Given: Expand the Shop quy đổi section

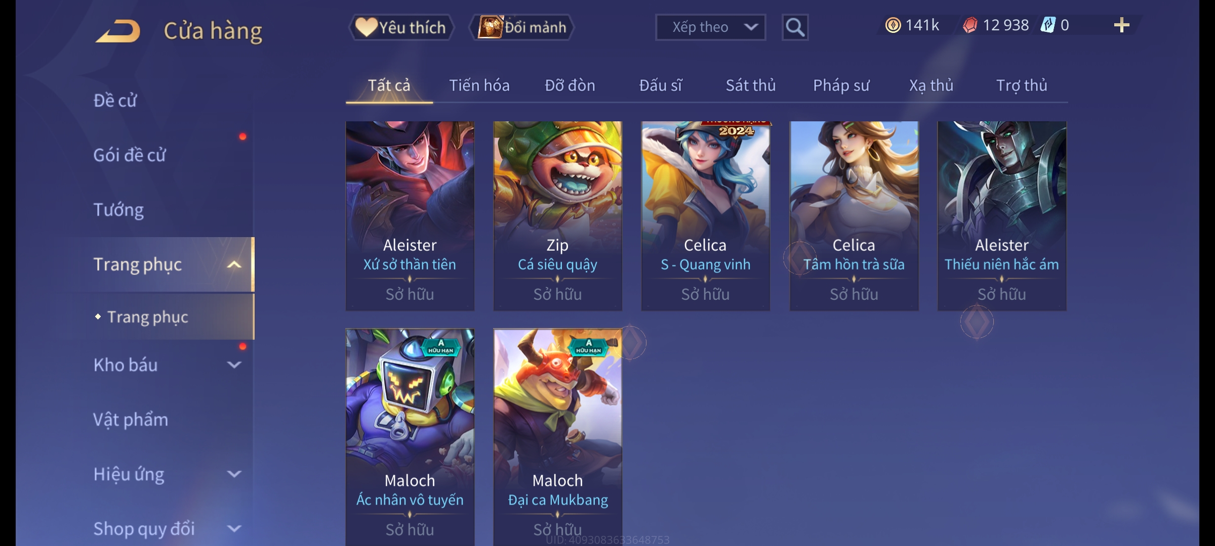Looking at the screenshot, I should (x=234, y=528).
